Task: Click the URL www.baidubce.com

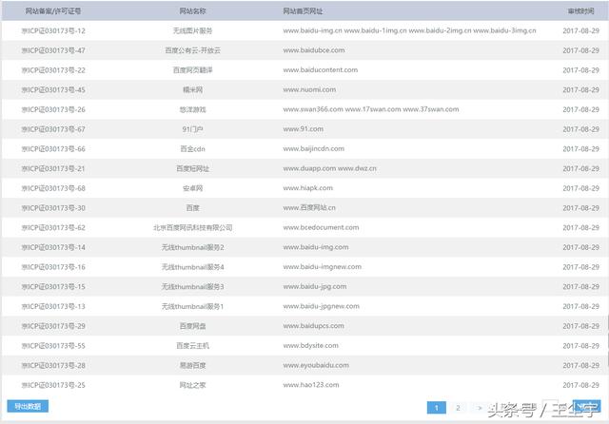Action: pos(314,50)
